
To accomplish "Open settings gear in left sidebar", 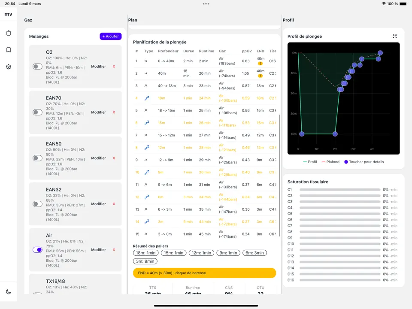I will click(x=9, y=67).
